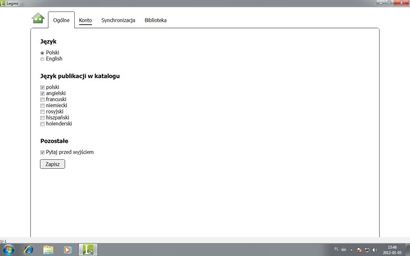410x256 pixels.
Task: Click the on-screen keyboard tray icon
Action: [344, 249]
